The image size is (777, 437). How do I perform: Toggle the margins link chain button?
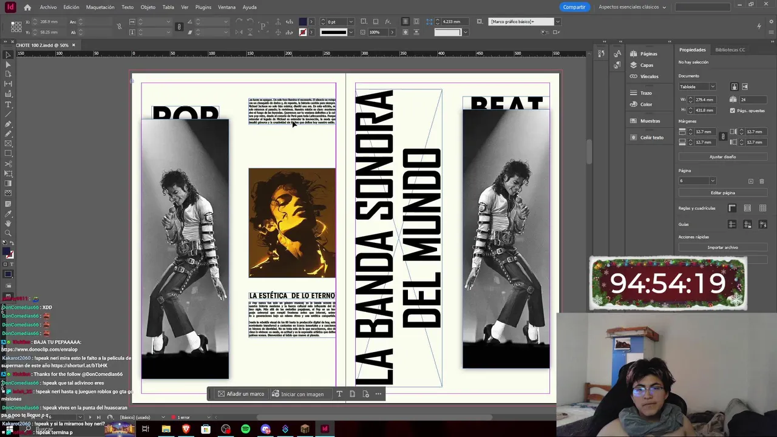pos(722,137)
